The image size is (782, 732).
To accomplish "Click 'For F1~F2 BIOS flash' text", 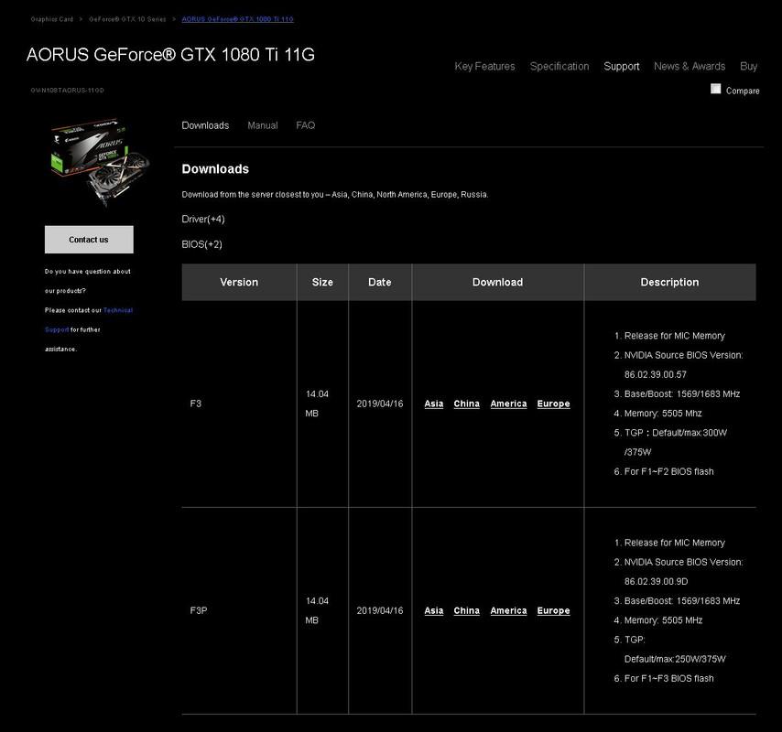I will [668, 471].
